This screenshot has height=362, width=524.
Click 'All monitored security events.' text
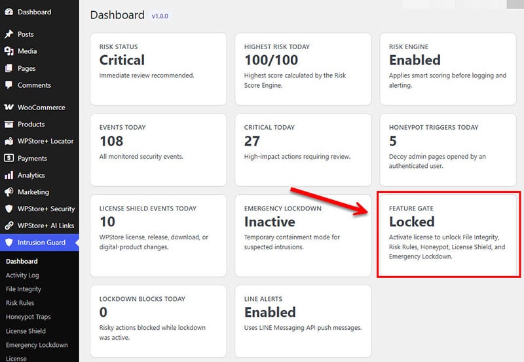141,157
